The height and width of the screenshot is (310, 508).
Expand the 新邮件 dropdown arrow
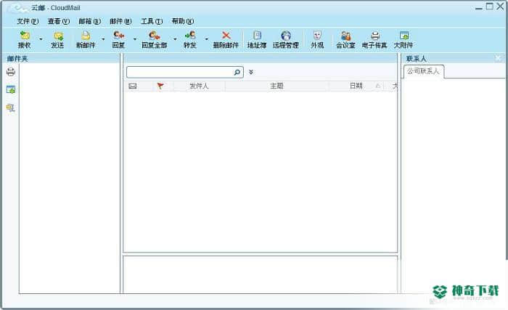tap(103, 39)
